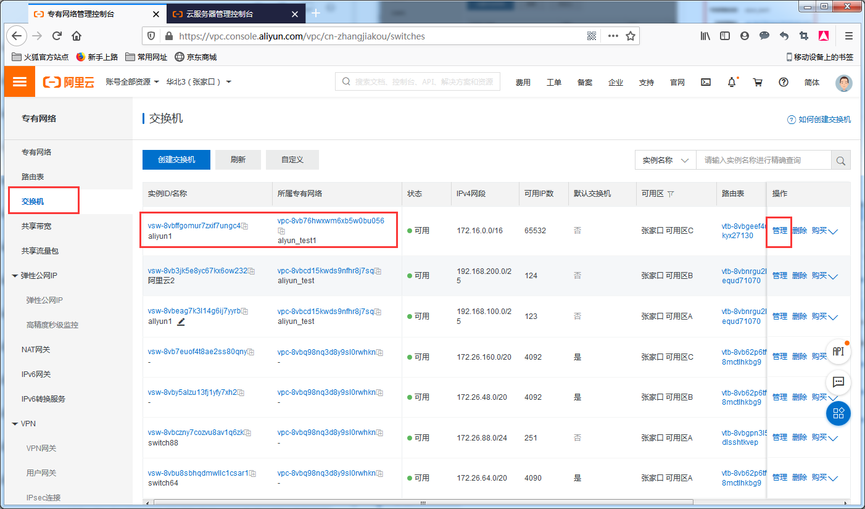This screenshot has width=865, height=509.
Task: Click the search magnifier button for instances
Action: 840,160
